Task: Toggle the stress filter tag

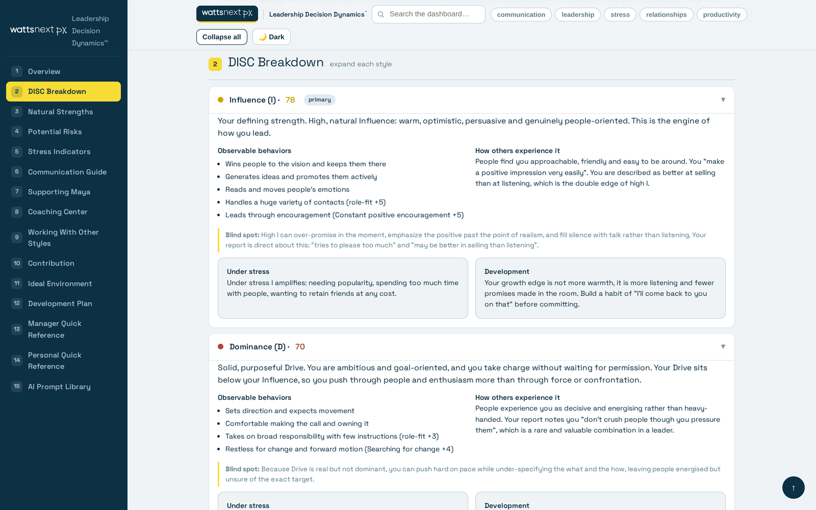Action: click(620, 15)
